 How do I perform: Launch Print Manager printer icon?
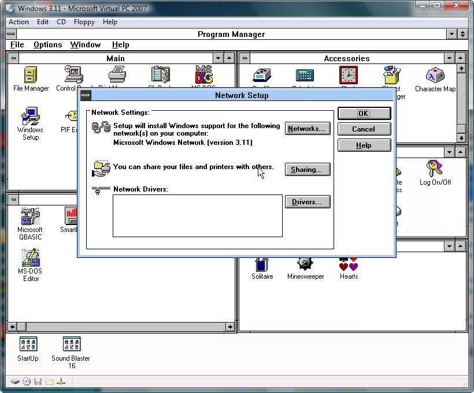coord(117,74)
